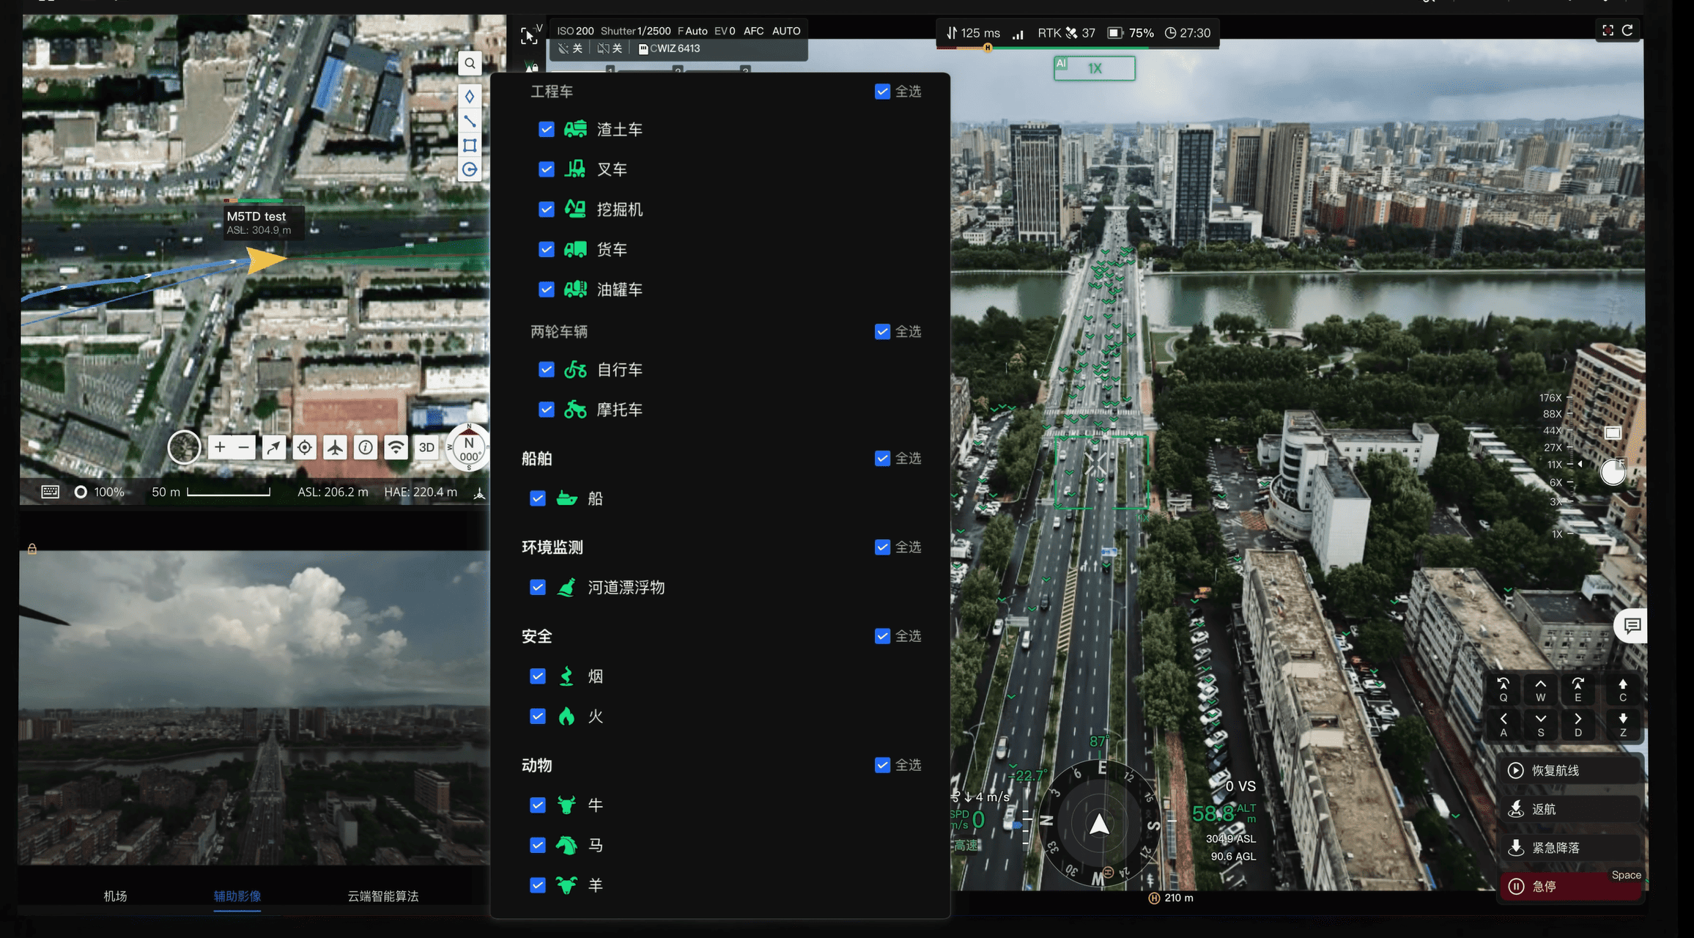Image resolution: width=1694 pixels, height=938 pixels.
Task: Open the chat message panel
Action: tap(1632, 626)
